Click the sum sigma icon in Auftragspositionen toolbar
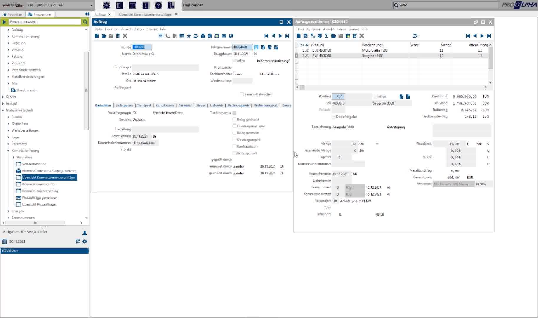 click(x=326, y=36)
